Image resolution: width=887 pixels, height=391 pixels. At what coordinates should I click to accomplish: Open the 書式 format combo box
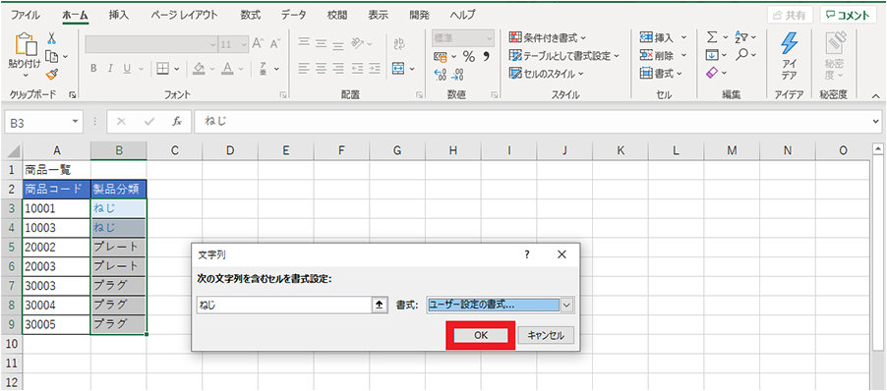pyautogui.click(x=501, y=306)
